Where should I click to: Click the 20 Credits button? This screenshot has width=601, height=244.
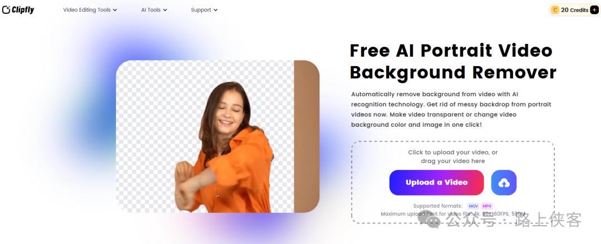[574, 10]
